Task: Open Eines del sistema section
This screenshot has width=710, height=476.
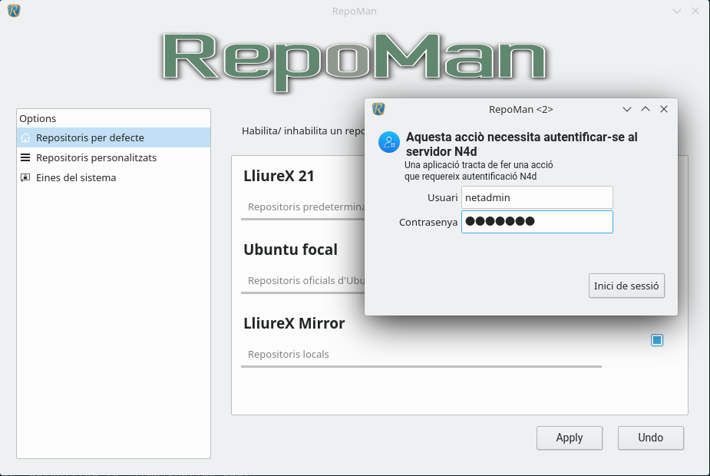Action: 114,177
